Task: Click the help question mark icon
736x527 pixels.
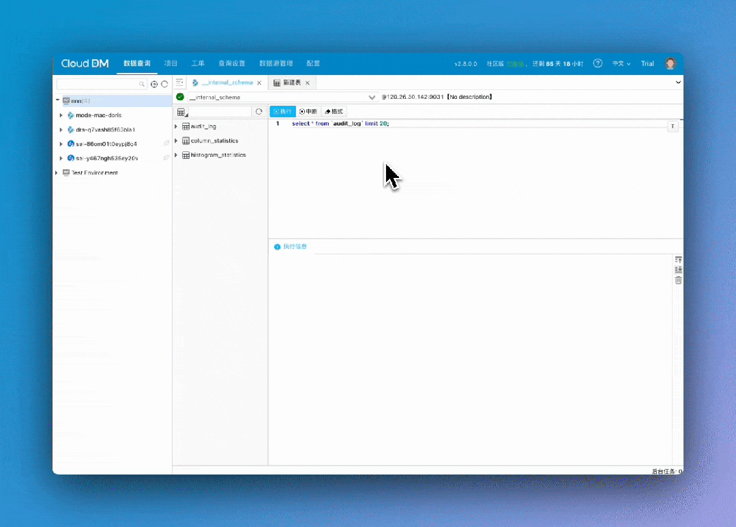Action: coord(598,63)
